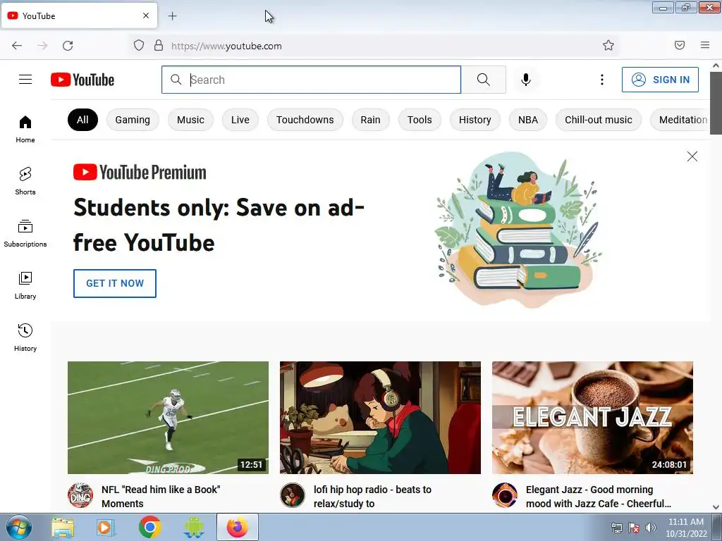Select the Music filter chip
Image resolution: width=722 pixels, height=541 pixels.
(x=190, y=120)
